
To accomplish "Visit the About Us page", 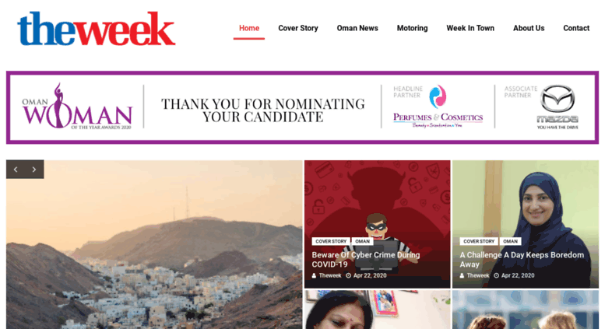I will tap(529, 28).
